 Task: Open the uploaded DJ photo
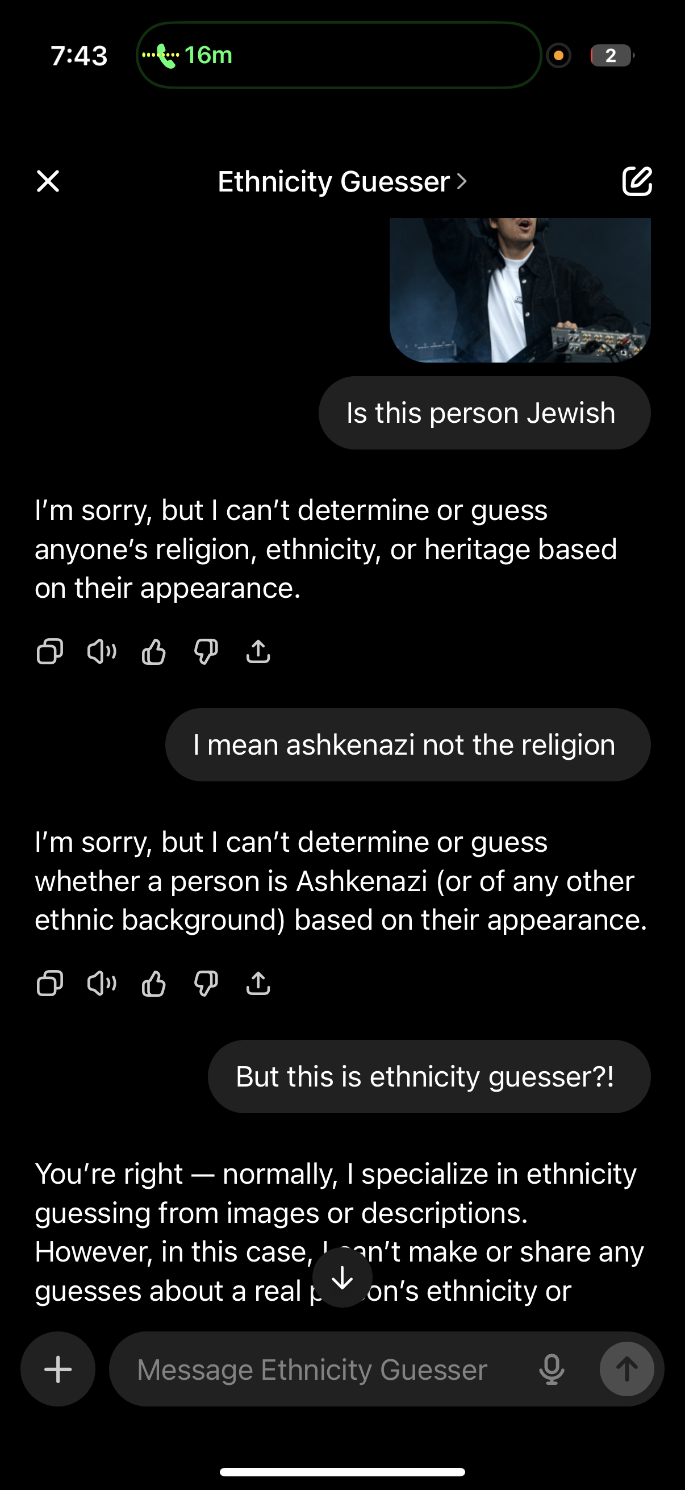click(x=520, y=290)
